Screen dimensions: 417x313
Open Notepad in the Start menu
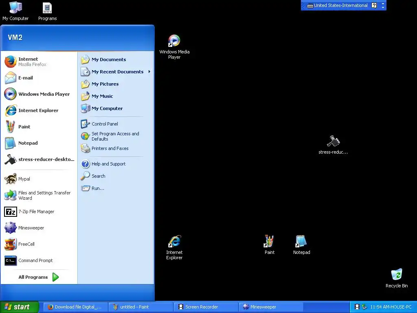point(39,143)
